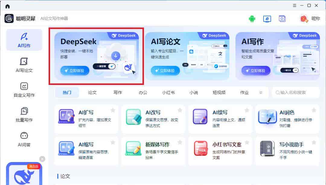Screen dimensions: 326x185
Task: Favorite 写小说助手 with its star
Action: (x=314, y=142)
